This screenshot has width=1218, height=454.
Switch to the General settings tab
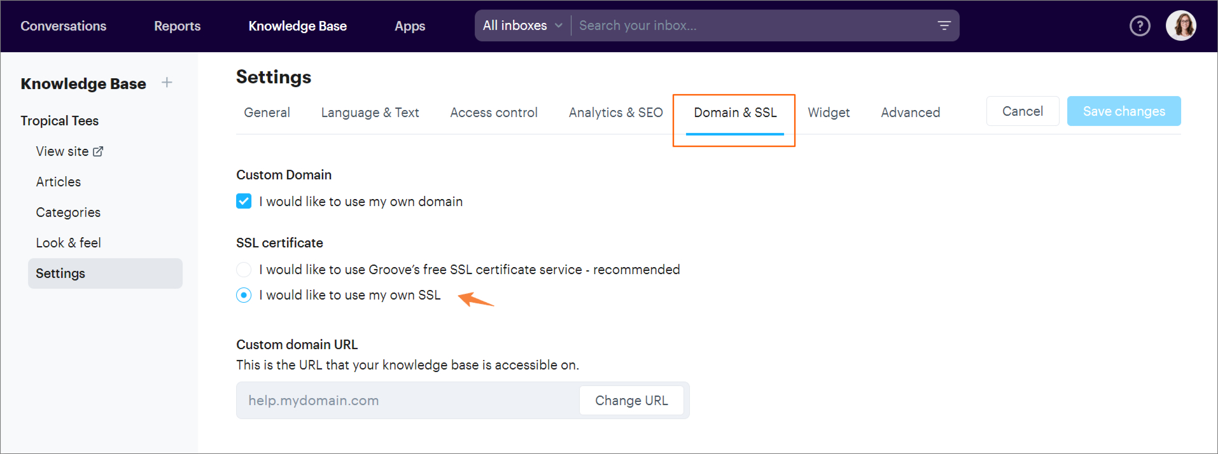(x=267, y=113)
